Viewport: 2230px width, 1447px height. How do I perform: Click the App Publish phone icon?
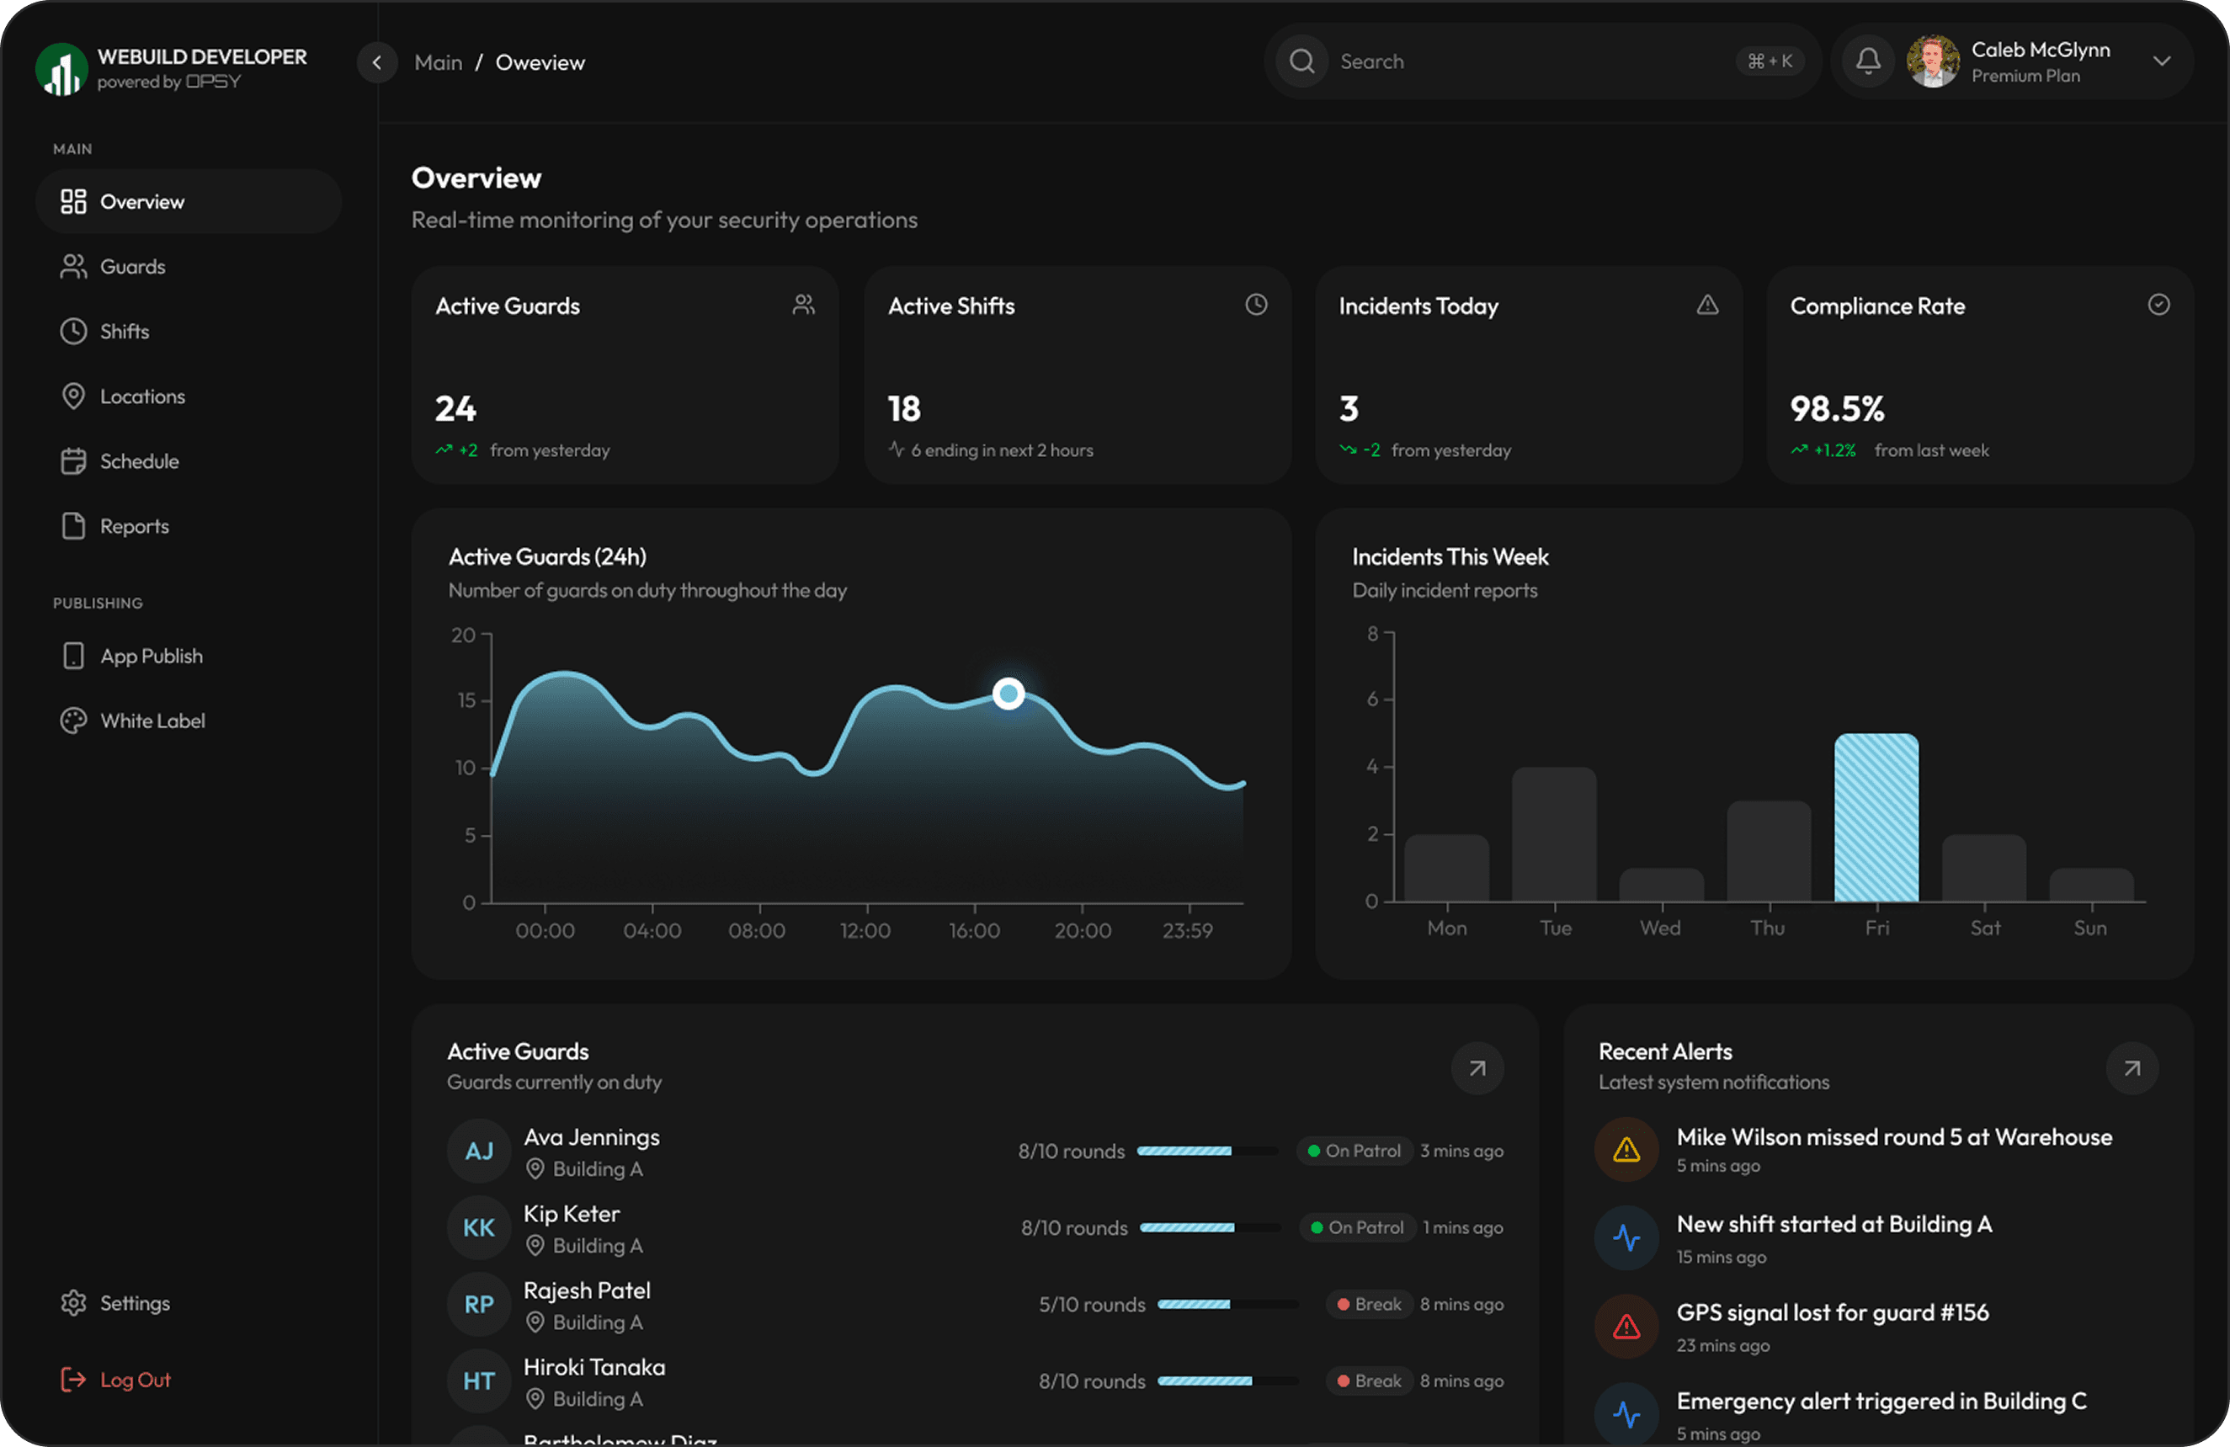(x=73, y=656)
